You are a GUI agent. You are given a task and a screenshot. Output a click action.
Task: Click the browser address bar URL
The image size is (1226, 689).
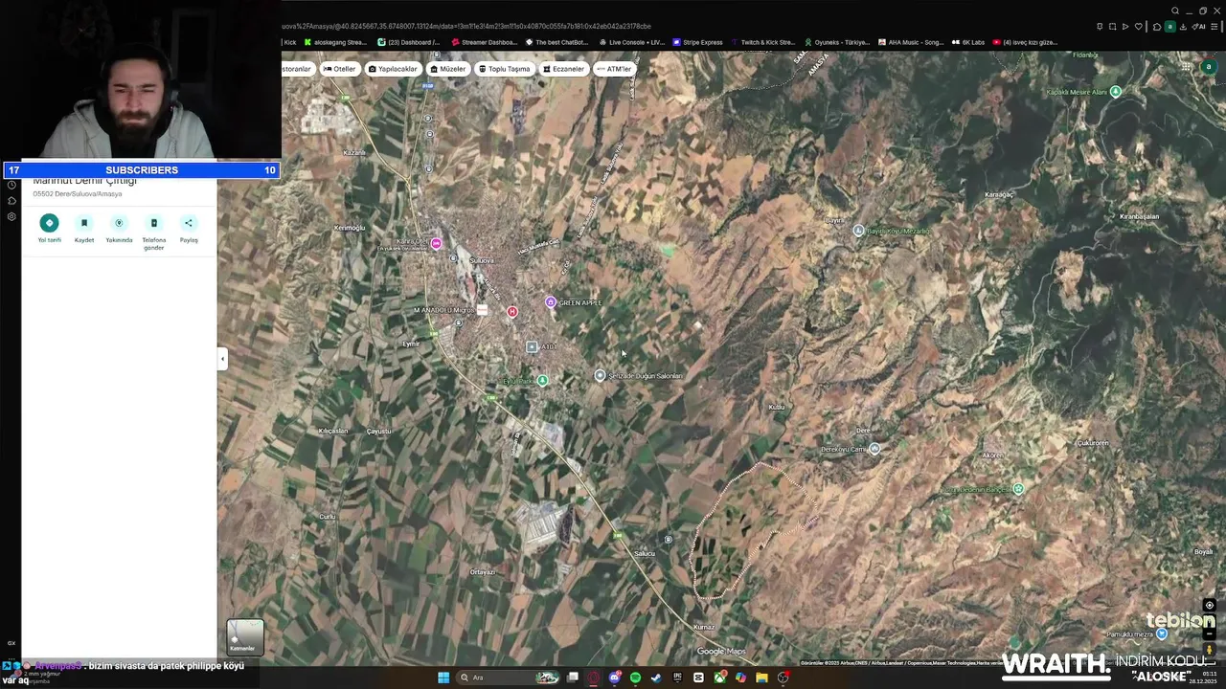465,26
